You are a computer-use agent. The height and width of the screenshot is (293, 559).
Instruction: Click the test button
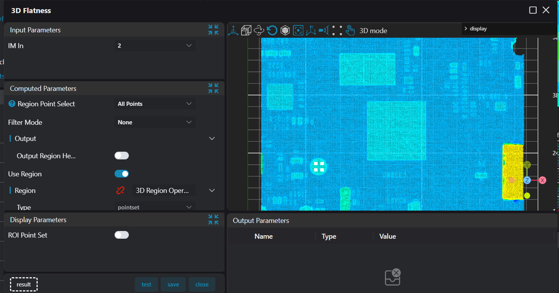(146, 285)
